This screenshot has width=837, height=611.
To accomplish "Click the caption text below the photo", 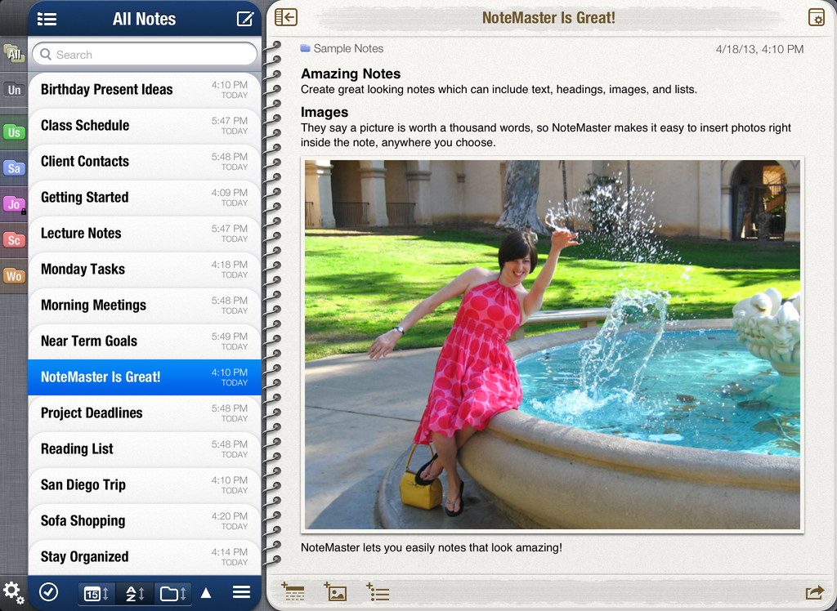I will click(x=432, y=547).
